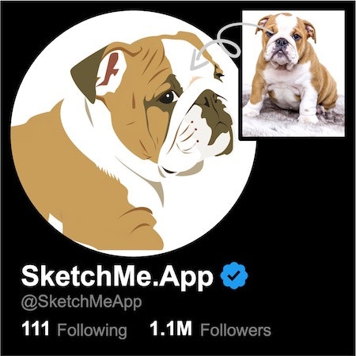
Task: Click the illustrated bulldog's eye
Action: tap(168, 97)
